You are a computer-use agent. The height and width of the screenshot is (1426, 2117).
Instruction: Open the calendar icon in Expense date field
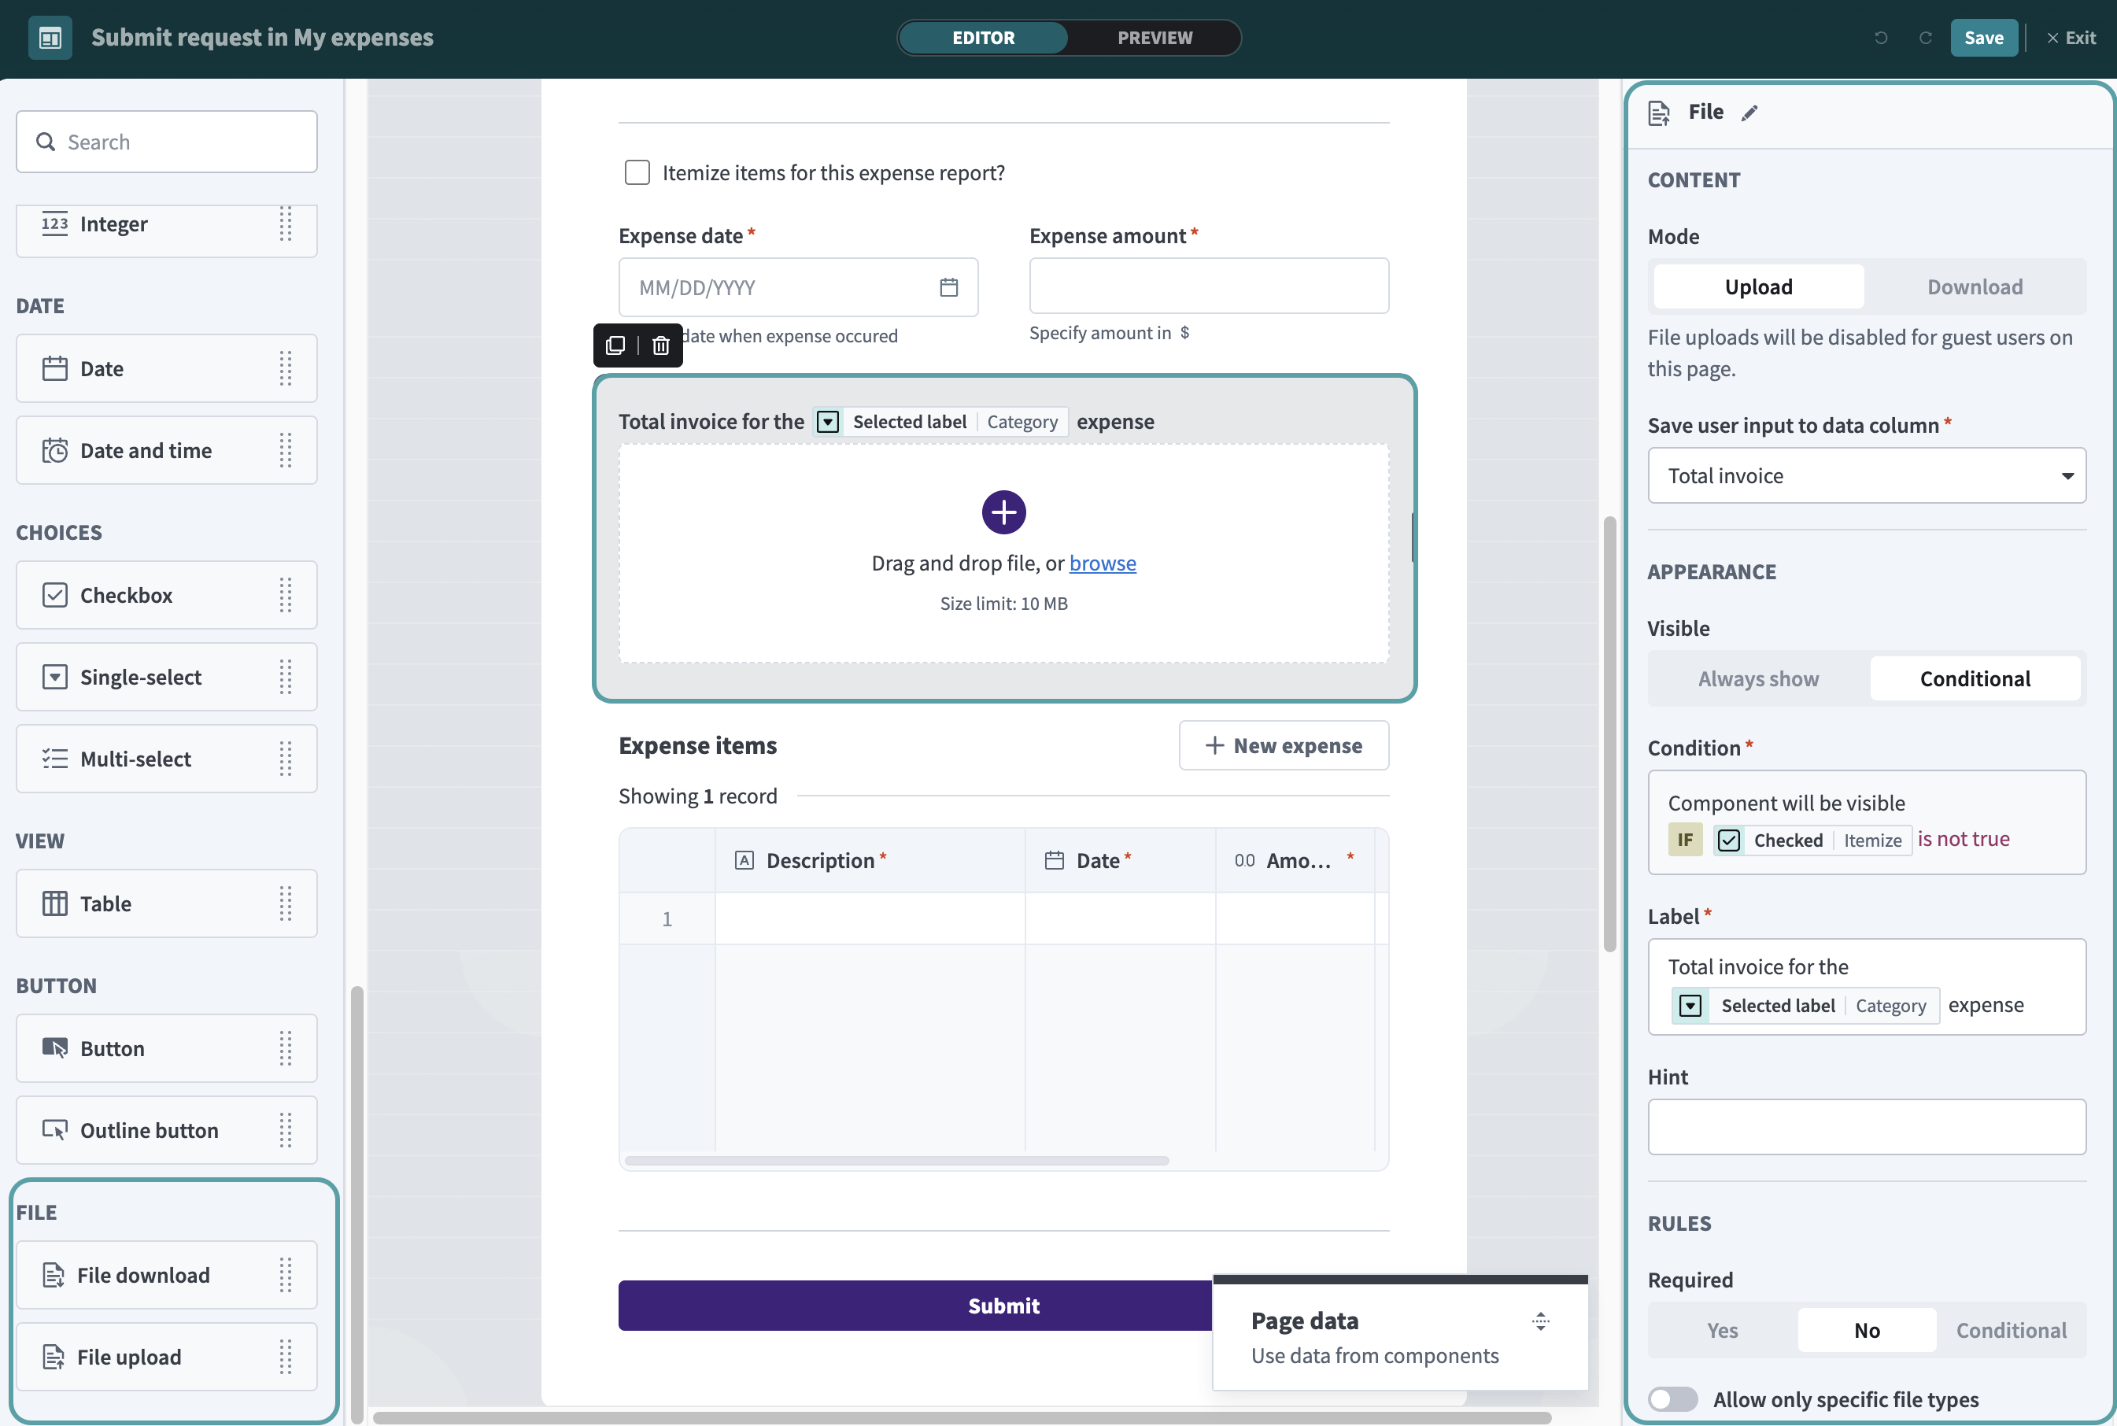(949, 286)
